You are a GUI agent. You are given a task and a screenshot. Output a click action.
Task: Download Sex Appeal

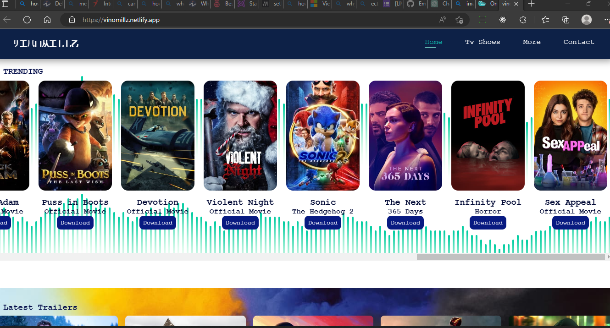coord(571,223)
